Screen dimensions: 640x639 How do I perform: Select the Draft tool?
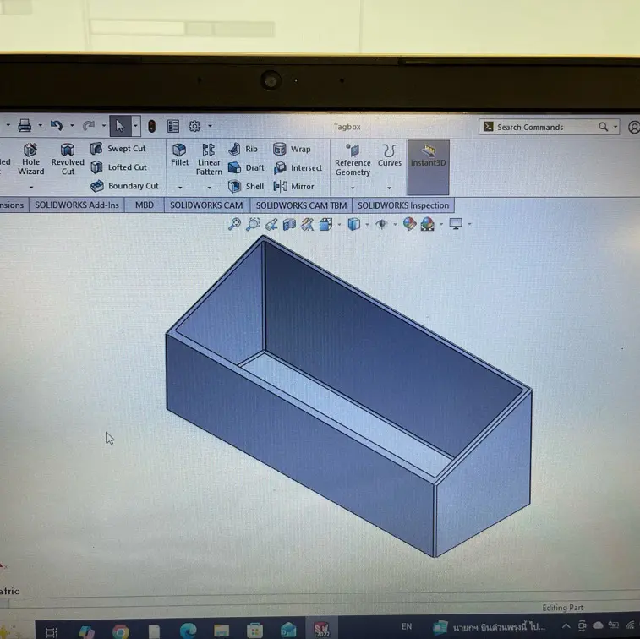(246, 167)
